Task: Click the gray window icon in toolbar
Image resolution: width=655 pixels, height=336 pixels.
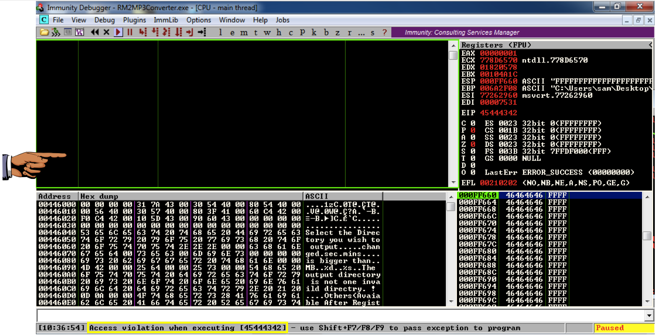Action: (x=68, y=32)
